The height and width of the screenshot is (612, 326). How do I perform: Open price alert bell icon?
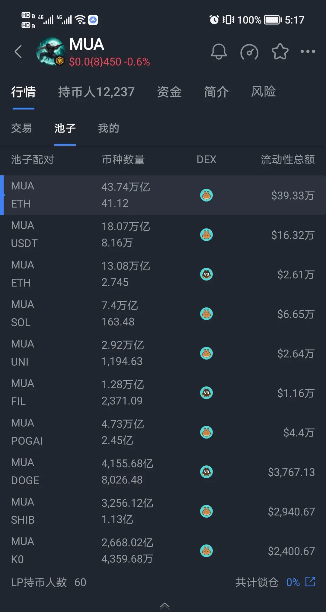point(219,52)
